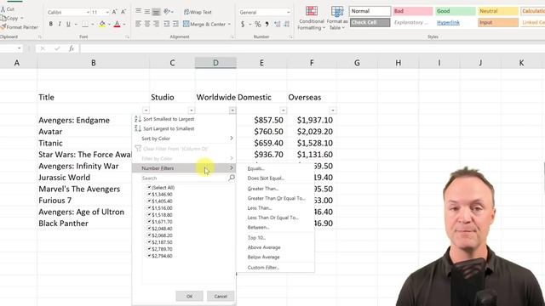The image size is (545, 306).
Task: Uncheck the $1,671.70 filter value
Action: coord(149,221)
